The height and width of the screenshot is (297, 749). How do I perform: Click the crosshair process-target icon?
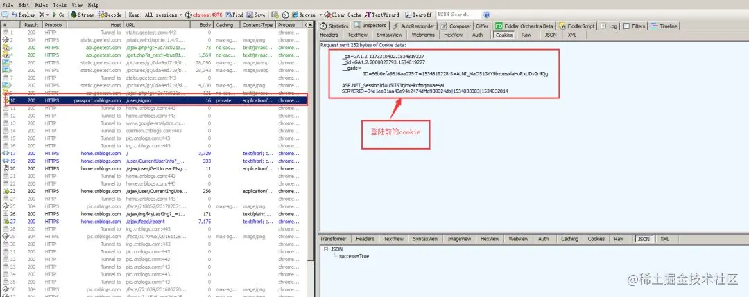click(x=189, y=15)
